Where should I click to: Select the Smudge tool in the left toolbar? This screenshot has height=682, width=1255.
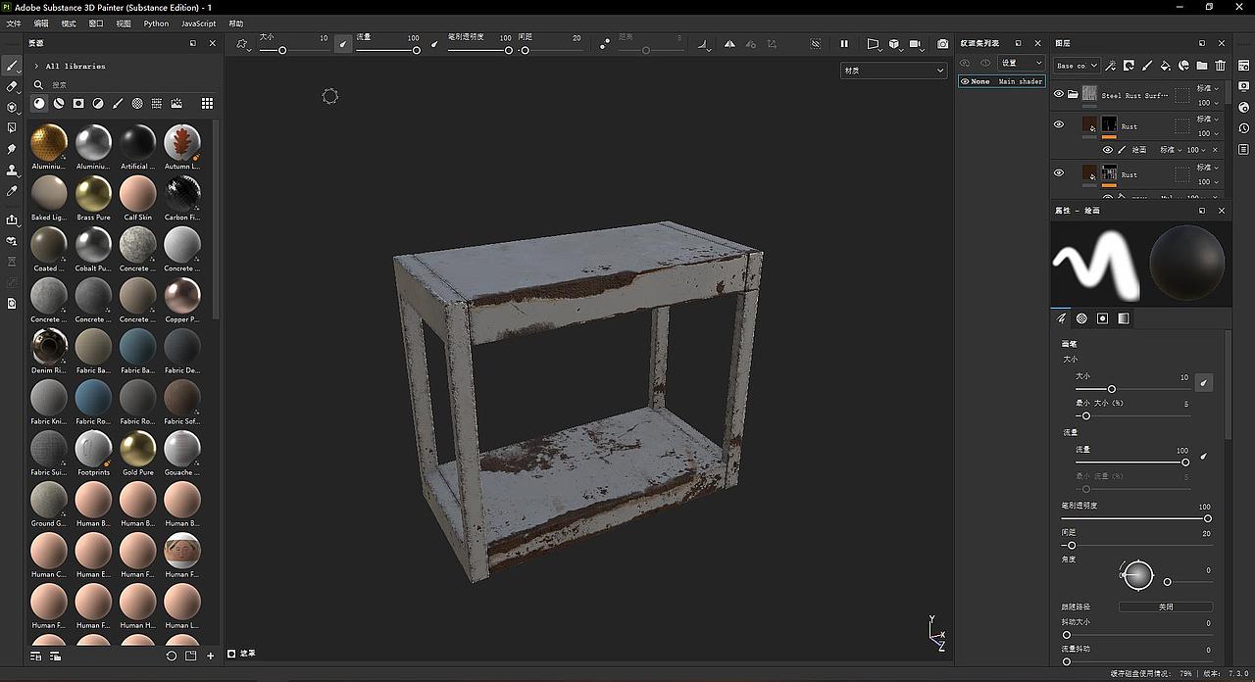click(12, 149)
